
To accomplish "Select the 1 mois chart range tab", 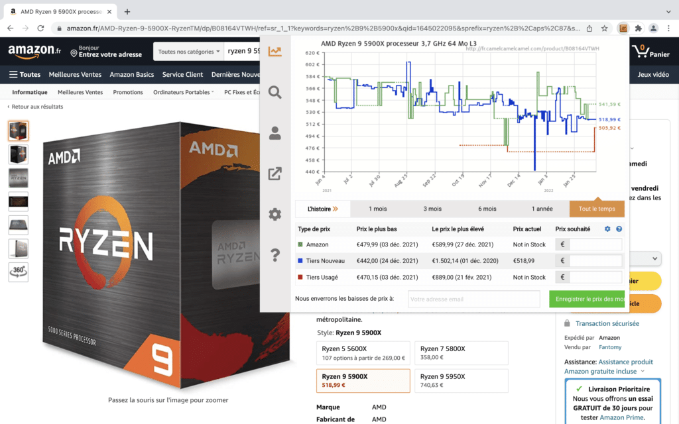I will (377, 209).
